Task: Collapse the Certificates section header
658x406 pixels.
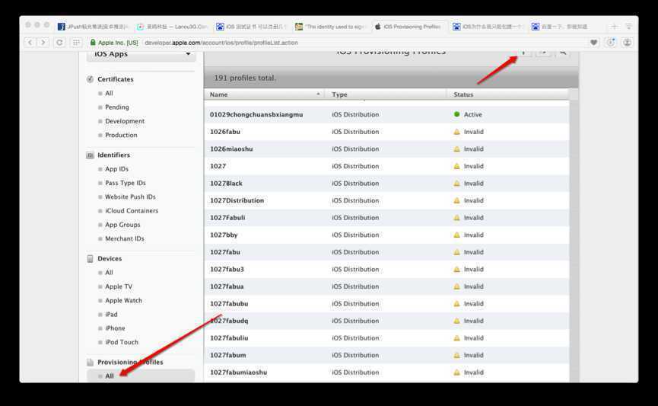Action: (x=115, y=79)
